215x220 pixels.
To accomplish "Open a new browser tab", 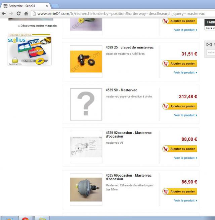I will 55,6.
